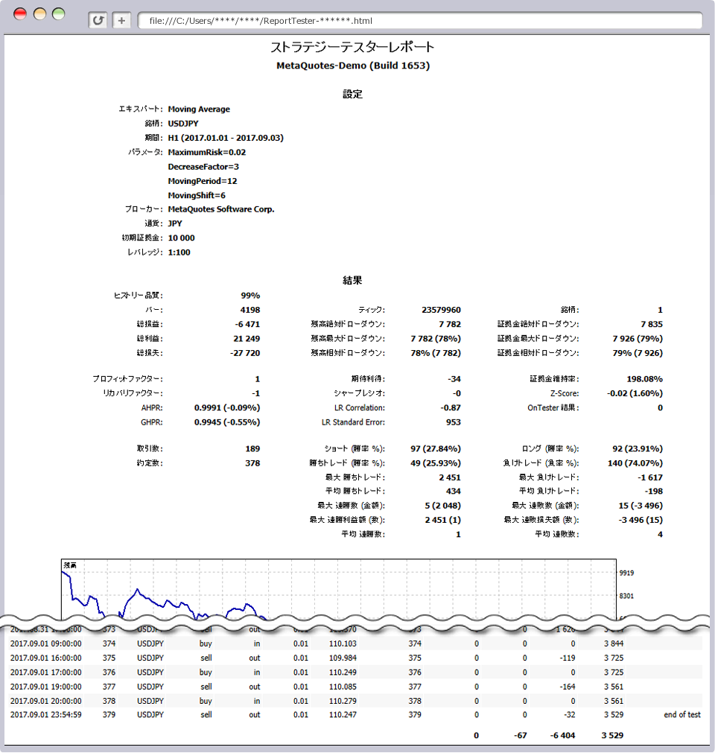Select the MetaQuotes-Demo (Build 1653) heading
715x753 pixels.
coord(353,66)
